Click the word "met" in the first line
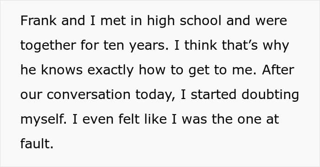The height and width of the screenshot is (167, 320). 113,21
